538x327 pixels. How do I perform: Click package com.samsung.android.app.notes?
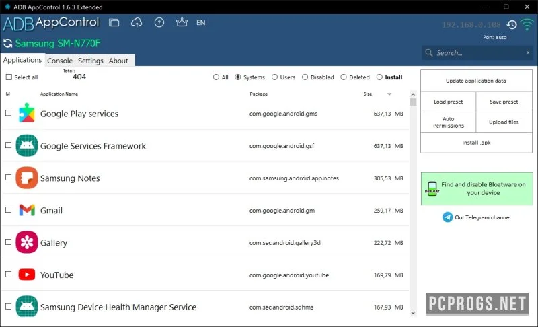tap(294, 178)
